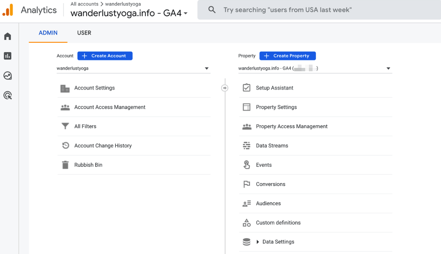Open the Conversions configuration
The width and height of the screenshot is (441, 254).
click(x=271, y=184)
